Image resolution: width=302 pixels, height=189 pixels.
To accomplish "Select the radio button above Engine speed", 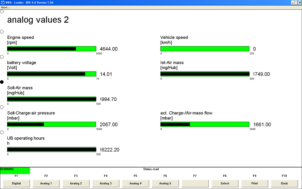I will pyautogui.click(x=2, y=32).
